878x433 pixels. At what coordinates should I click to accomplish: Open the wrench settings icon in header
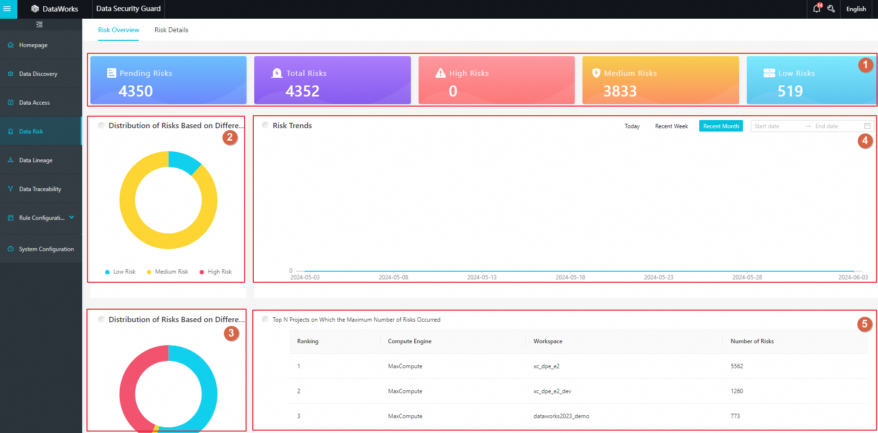coord(831,9)
